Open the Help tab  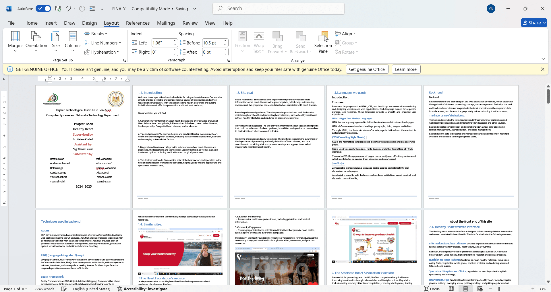(x=227, y=23)
